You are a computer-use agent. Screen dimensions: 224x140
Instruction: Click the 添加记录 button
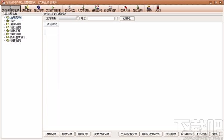(52, 134)
